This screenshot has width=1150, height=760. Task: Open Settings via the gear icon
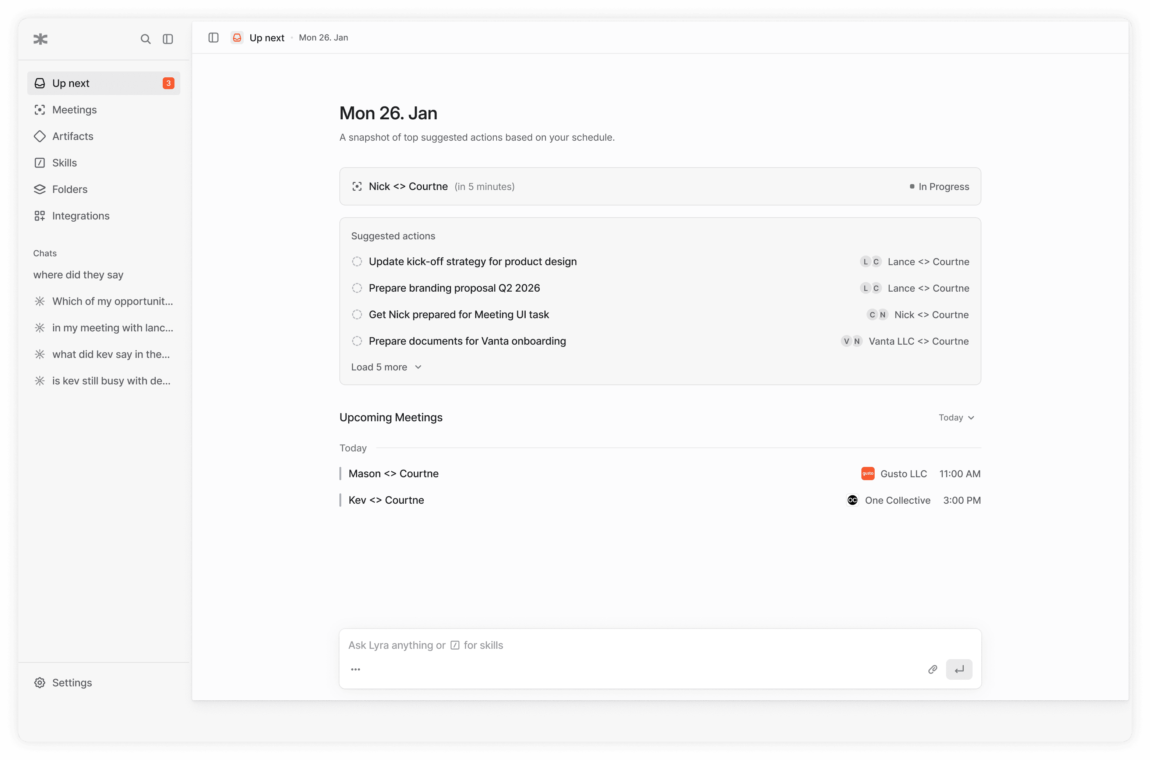40,682
